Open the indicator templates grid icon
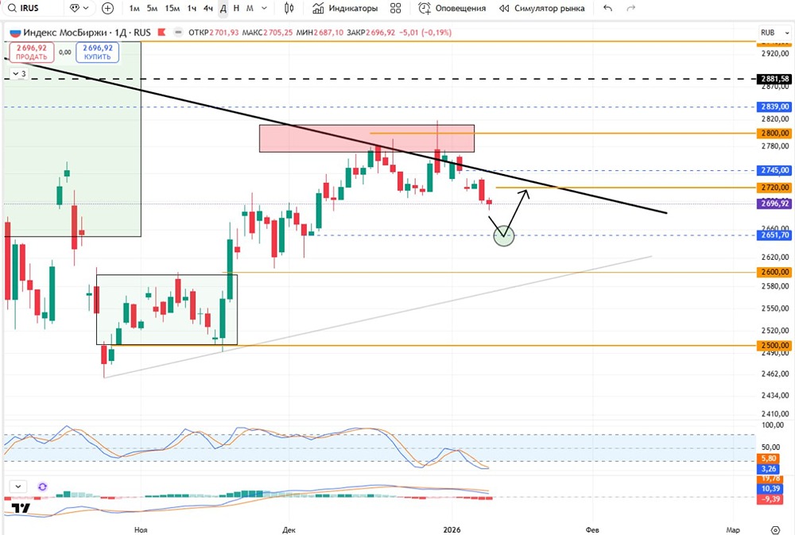Viewport: 795px width, 535px height. pyautogui.click(x=396, y=8)
